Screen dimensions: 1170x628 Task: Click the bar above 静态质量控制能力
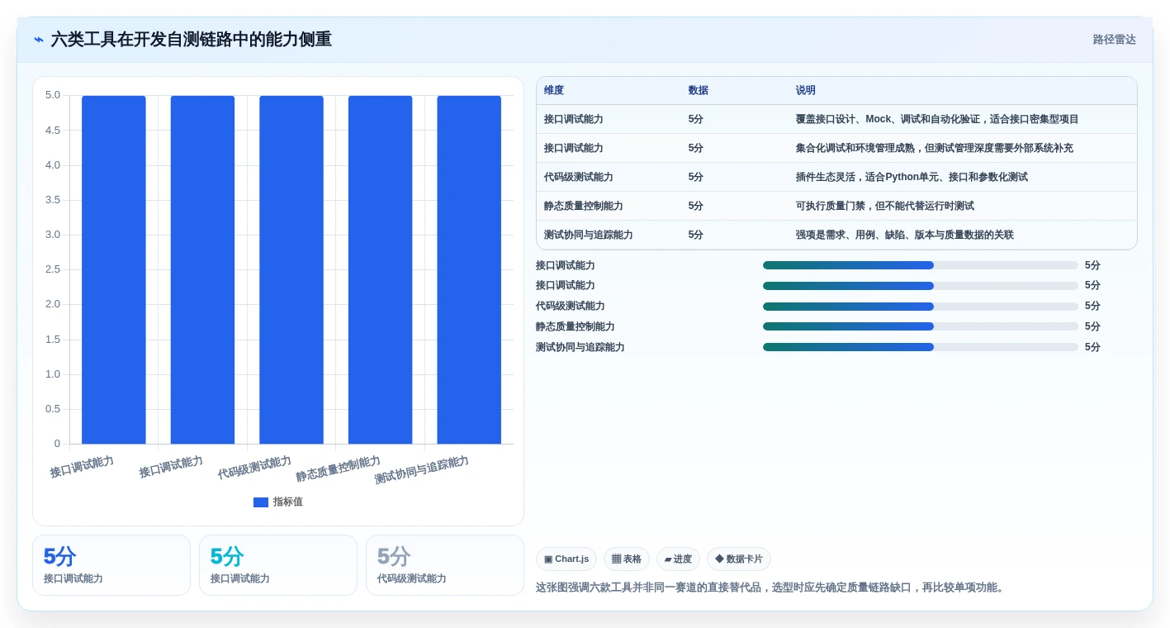point(380,269)
